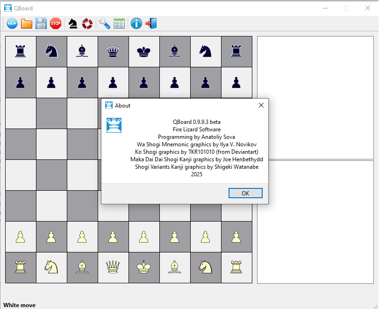The height and width of the screenshot is (309, 379).
Task: Select the black pawn in front of queen
Action: pyautogui.click(x=113, y=82)
